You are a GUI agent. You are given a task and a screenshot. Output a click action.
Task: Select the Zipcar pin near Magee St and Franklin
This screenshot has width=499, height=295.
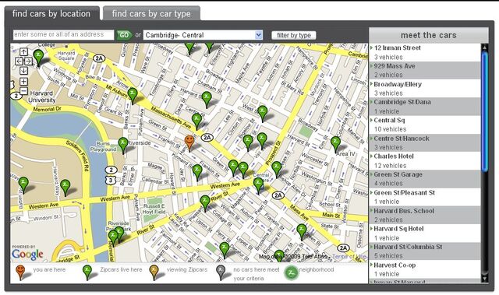[197, 172]
